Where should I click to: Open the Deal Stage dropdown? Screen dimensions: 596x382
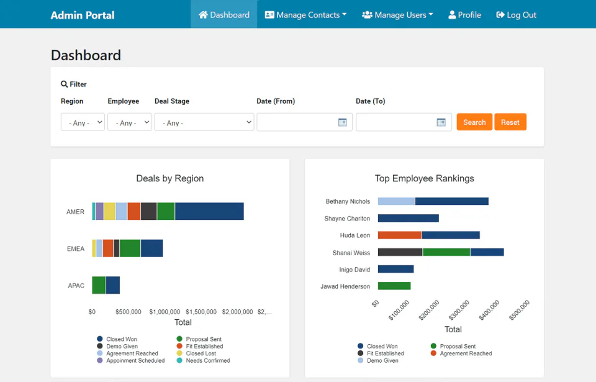click(204, 122)
